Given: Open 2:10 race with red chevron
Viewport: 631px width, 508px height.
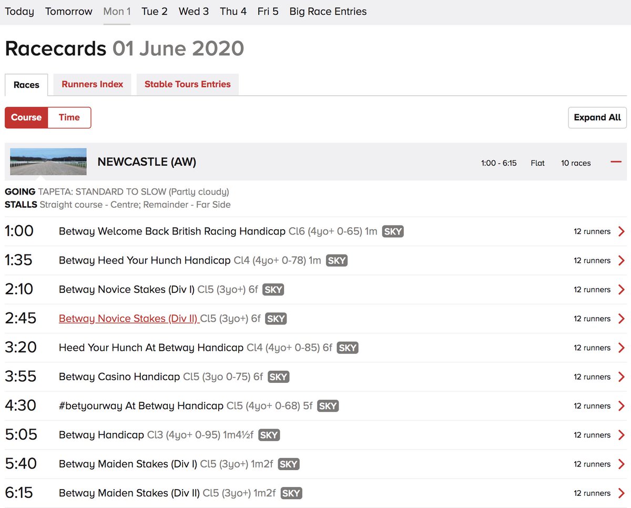Looking at the screenshot, I should [622, 290].
